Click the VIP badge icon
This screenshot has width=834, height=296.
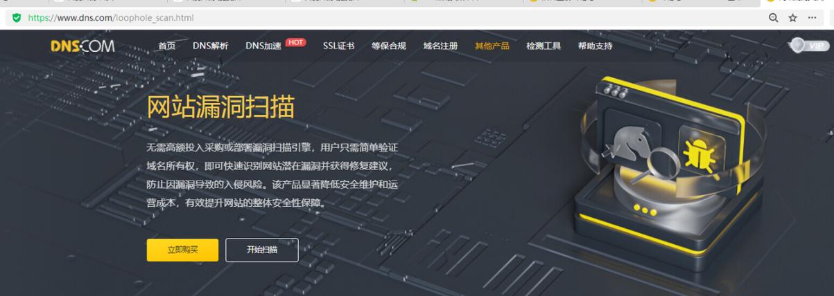coord(809,46)
